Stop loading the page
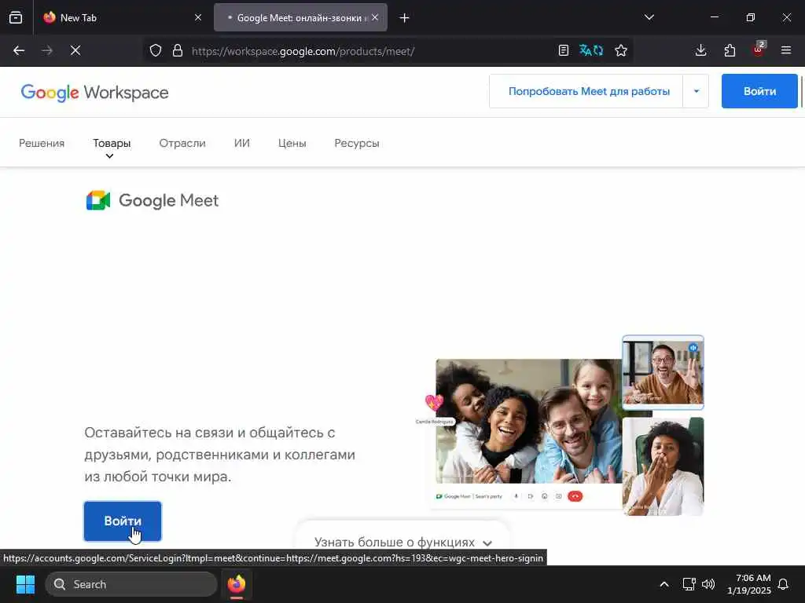 pos(75,50)
